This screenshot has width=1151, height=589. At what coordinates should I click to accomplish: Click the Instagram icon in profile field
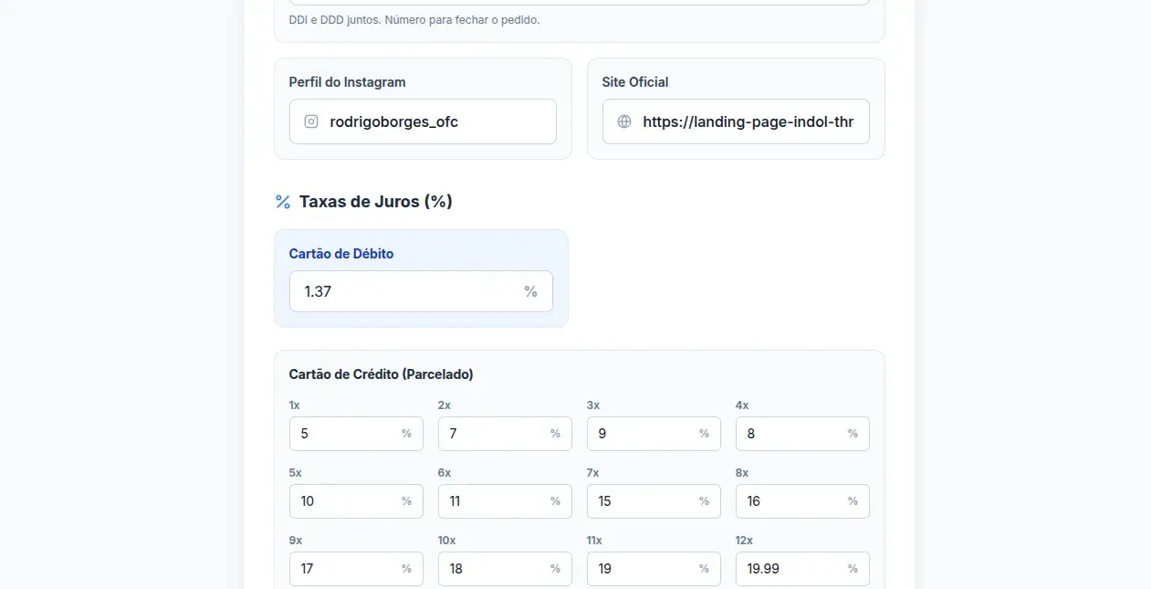tap(311, 121)
